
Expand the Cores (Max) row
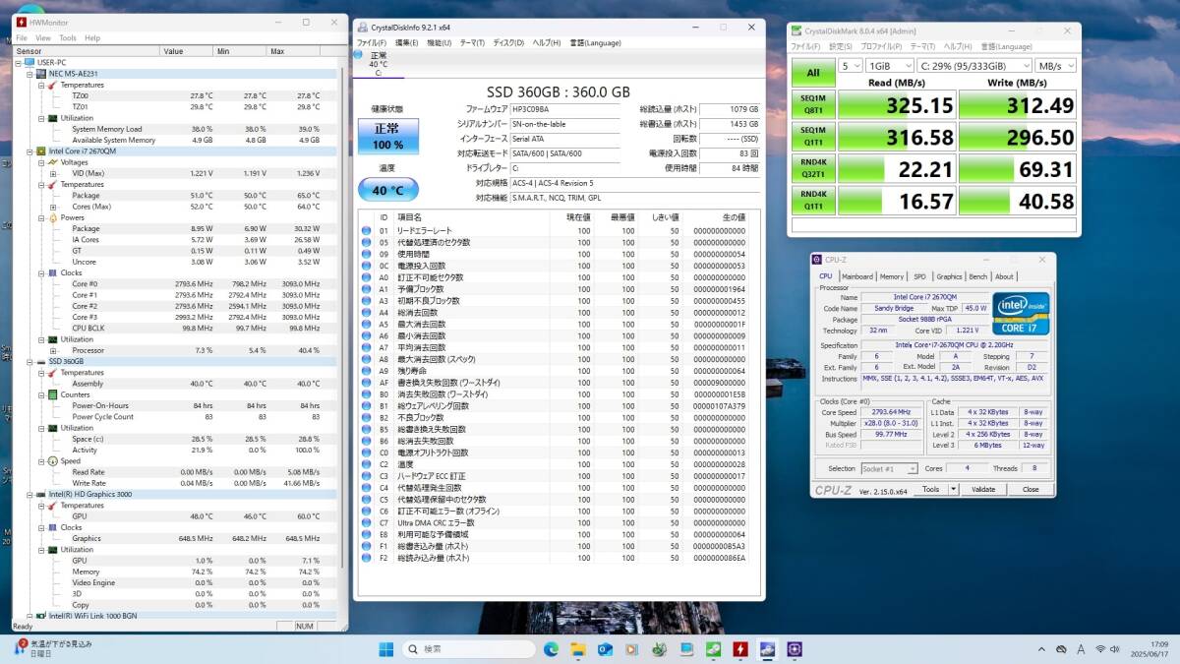(53, 207)
